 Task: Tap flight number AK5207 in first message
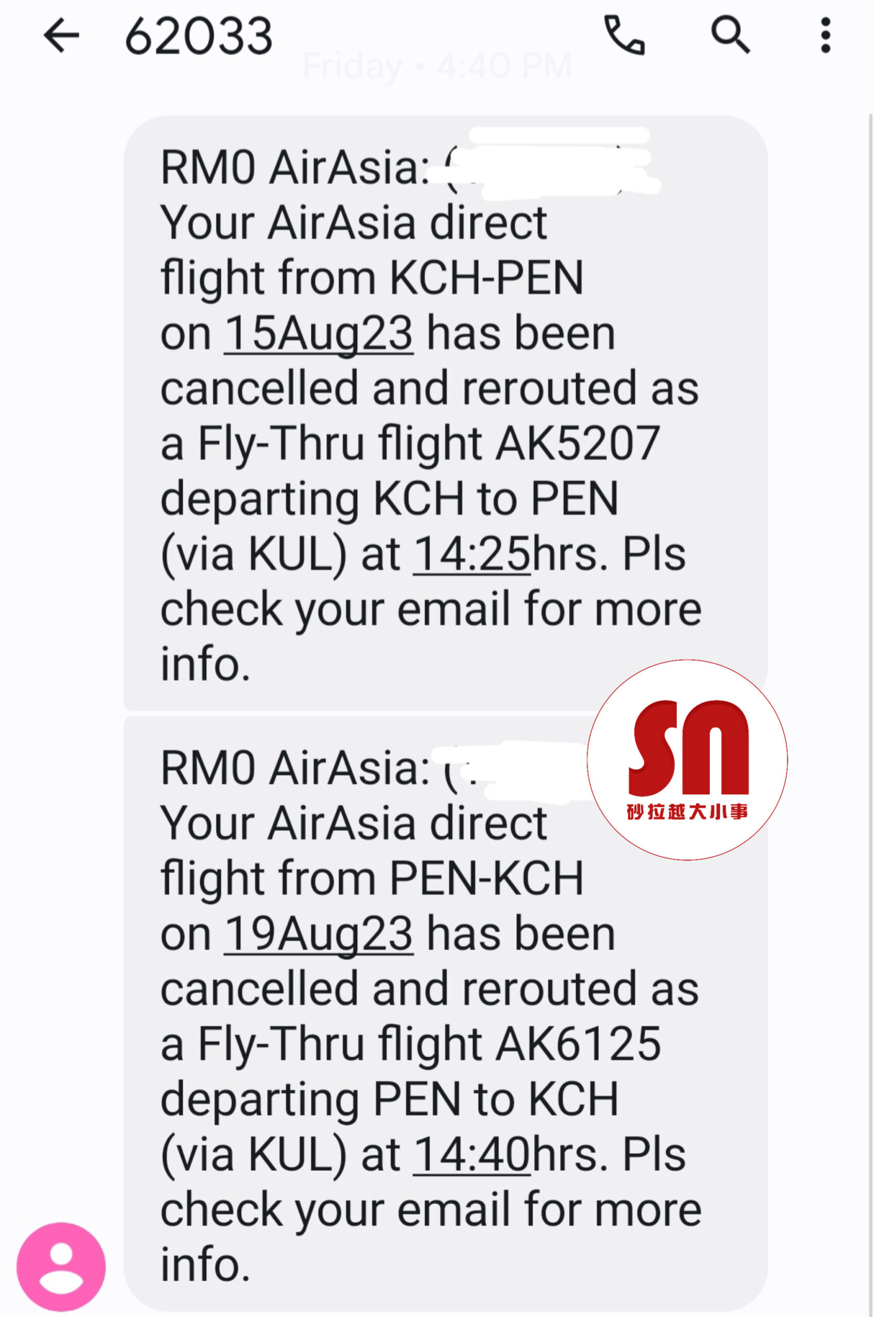[578, 444]
